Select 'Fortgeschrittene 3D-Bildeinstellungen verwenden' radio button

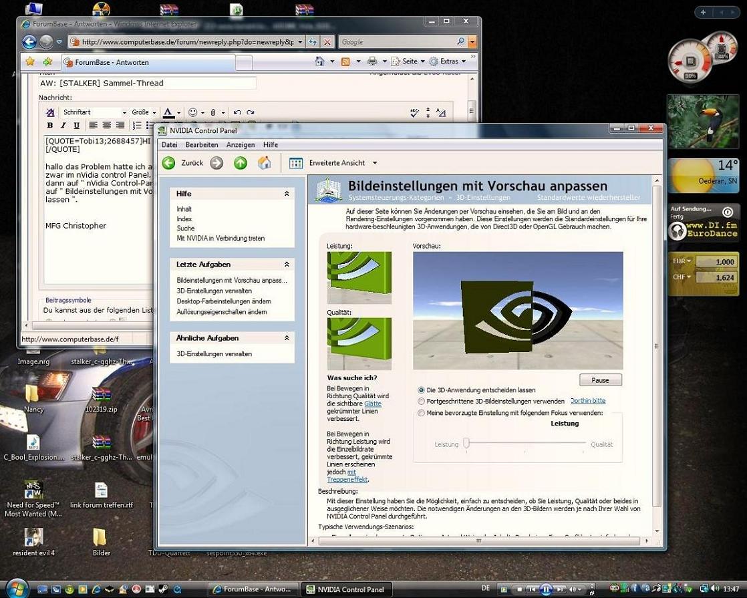tap(421, 401)
